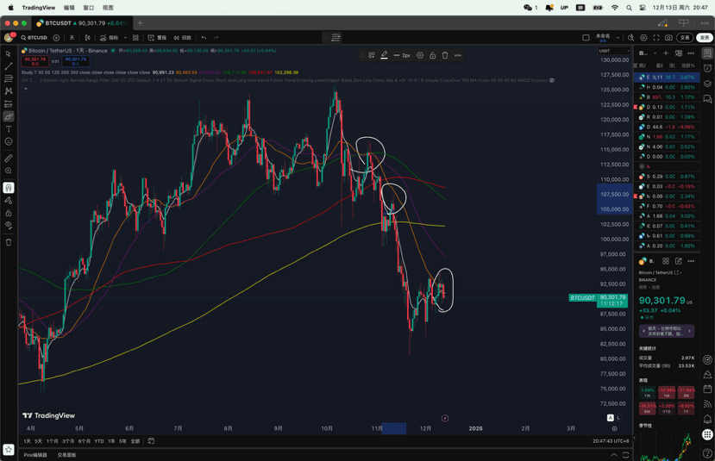The image size is (715, 461).
Task: Add a symbol to compare
Action: point(56,38)
